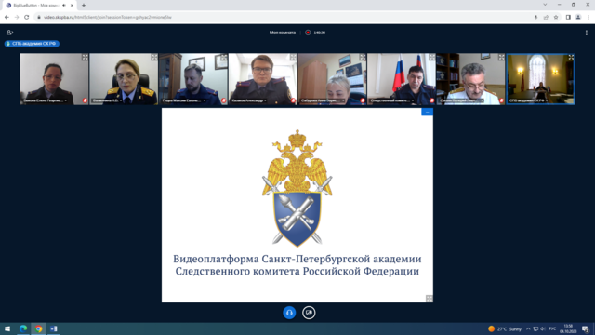
Task: Open Word from the taskbar
Action: [x=54, y=328]
